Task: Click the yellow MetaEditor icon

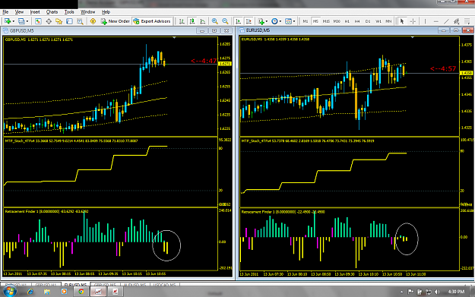Action: point(93,21)
